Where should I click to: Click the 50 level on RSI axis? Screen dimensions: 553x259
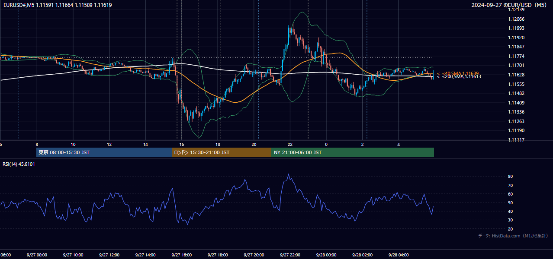511,202
